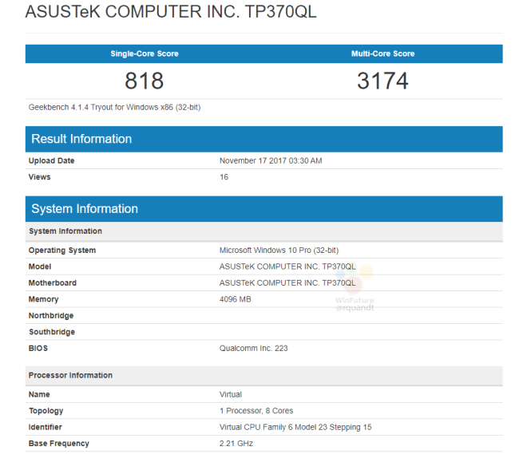The width and height of the screenshot is (527, 454).
Task: Click the Microsoft Windows 10 Pro operating system value
Action: click(279, 251)
